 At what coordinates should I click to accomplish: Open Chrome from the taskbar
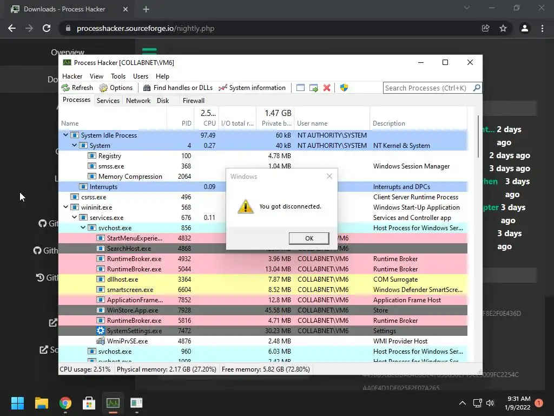[65, 403]
